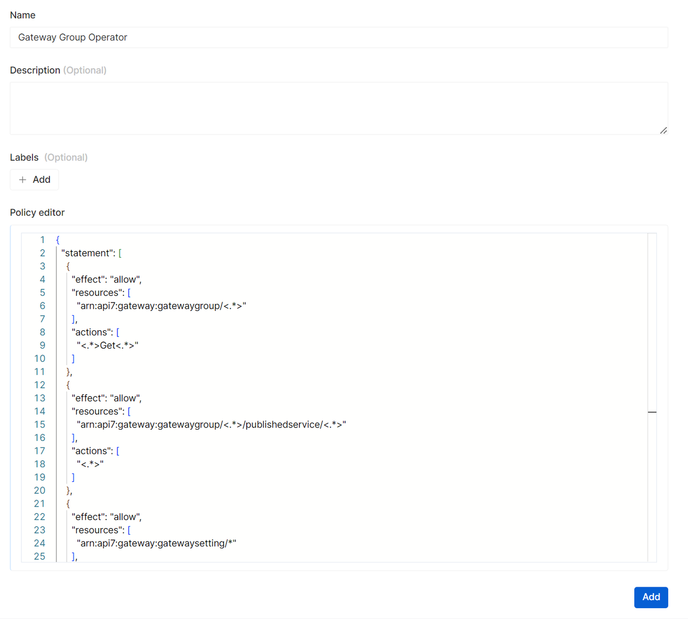Click line number 25 in editor gutter
Viewport: 688px width, 619px height.
coord(40,557)
